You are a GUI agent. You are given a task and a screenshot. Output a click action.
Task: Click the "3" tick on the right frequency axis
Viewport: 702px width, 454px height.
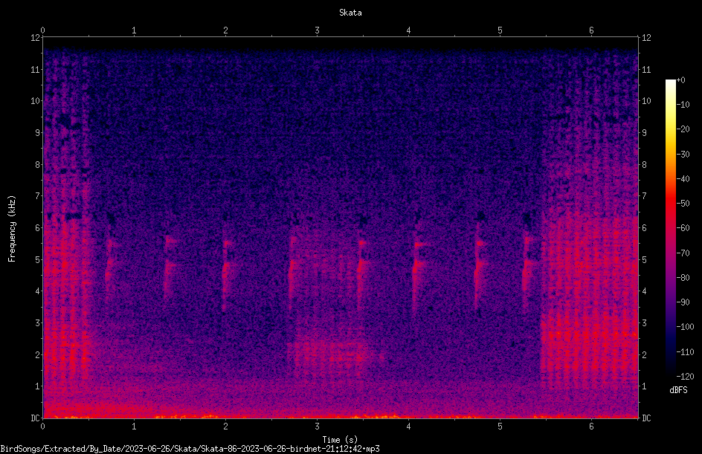click(644, 323)
